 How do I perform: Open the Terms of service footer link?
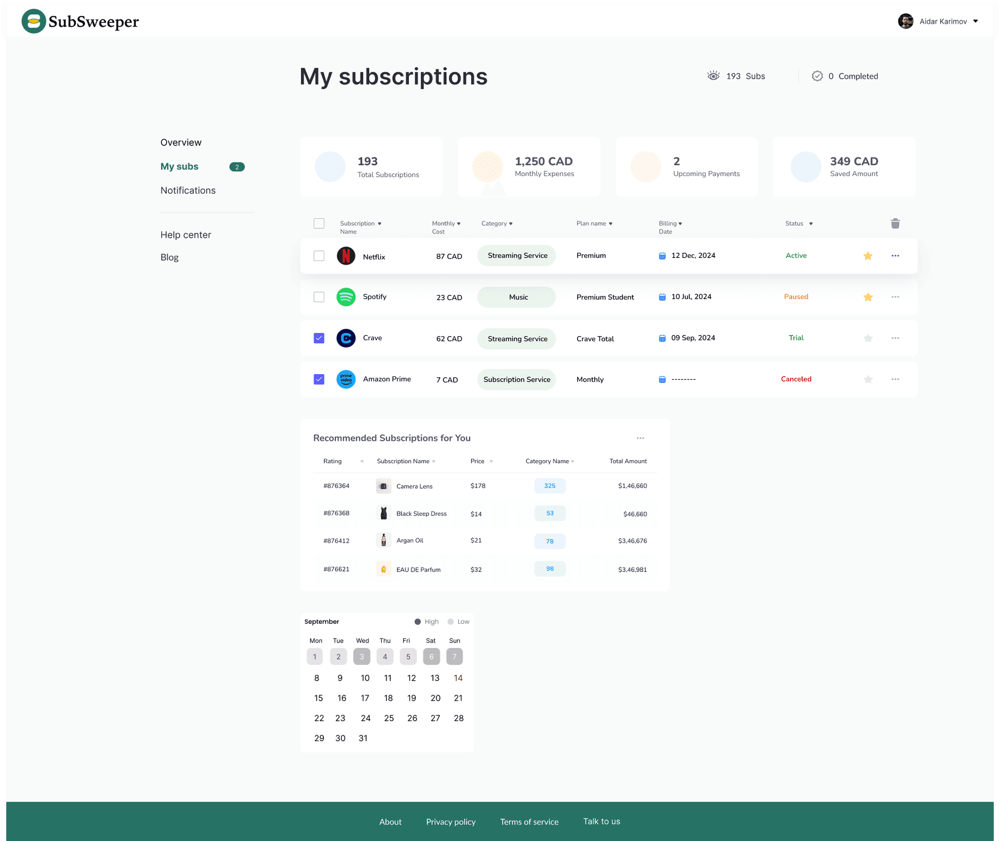pyautogui.click(x=529, y=822)
